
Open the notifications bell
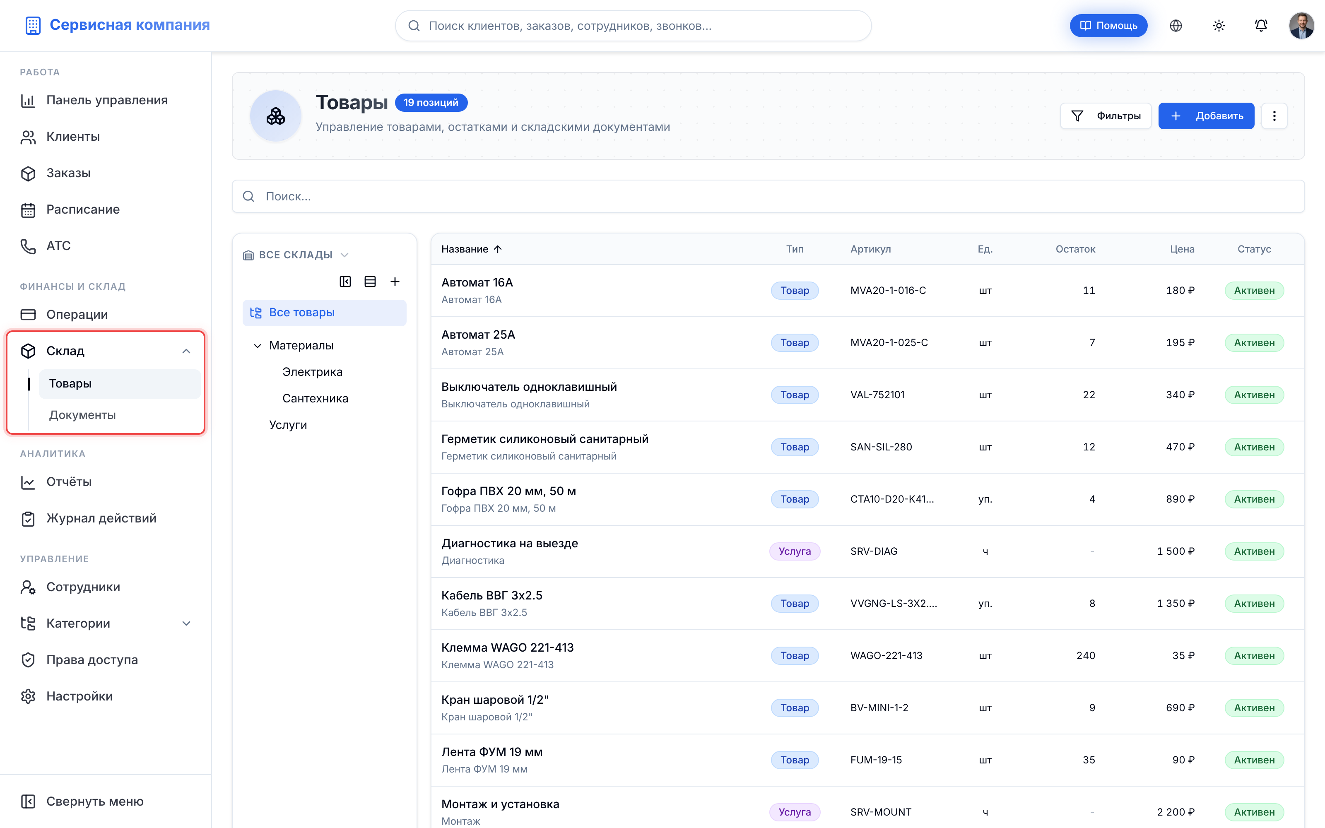pyautogui.click(x=1261, y=26)
